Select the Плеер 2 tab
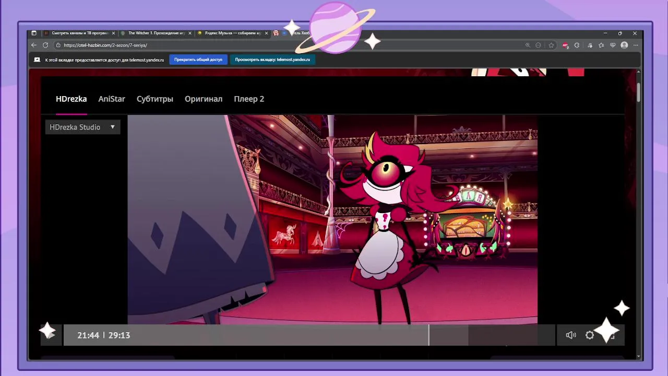Image resolution: width=668 pixels, height=376 pixels. coord(249,99)
